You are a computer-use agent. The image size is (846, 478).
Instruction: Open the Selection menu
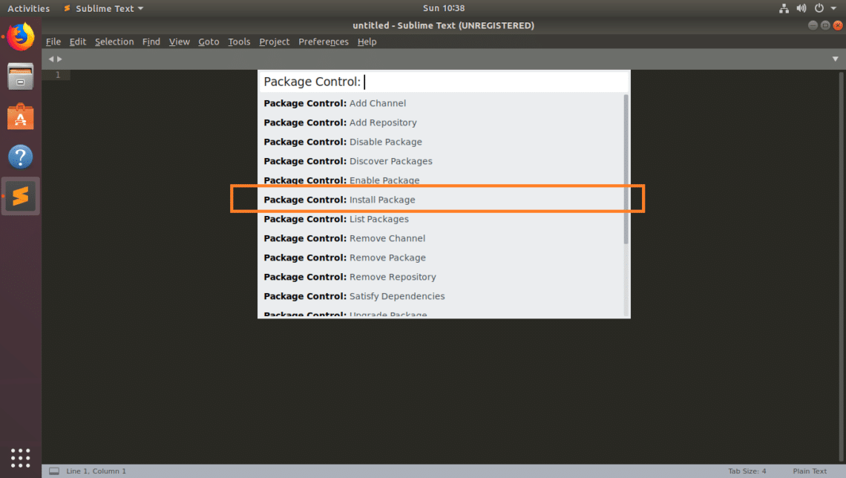[114, 42]
